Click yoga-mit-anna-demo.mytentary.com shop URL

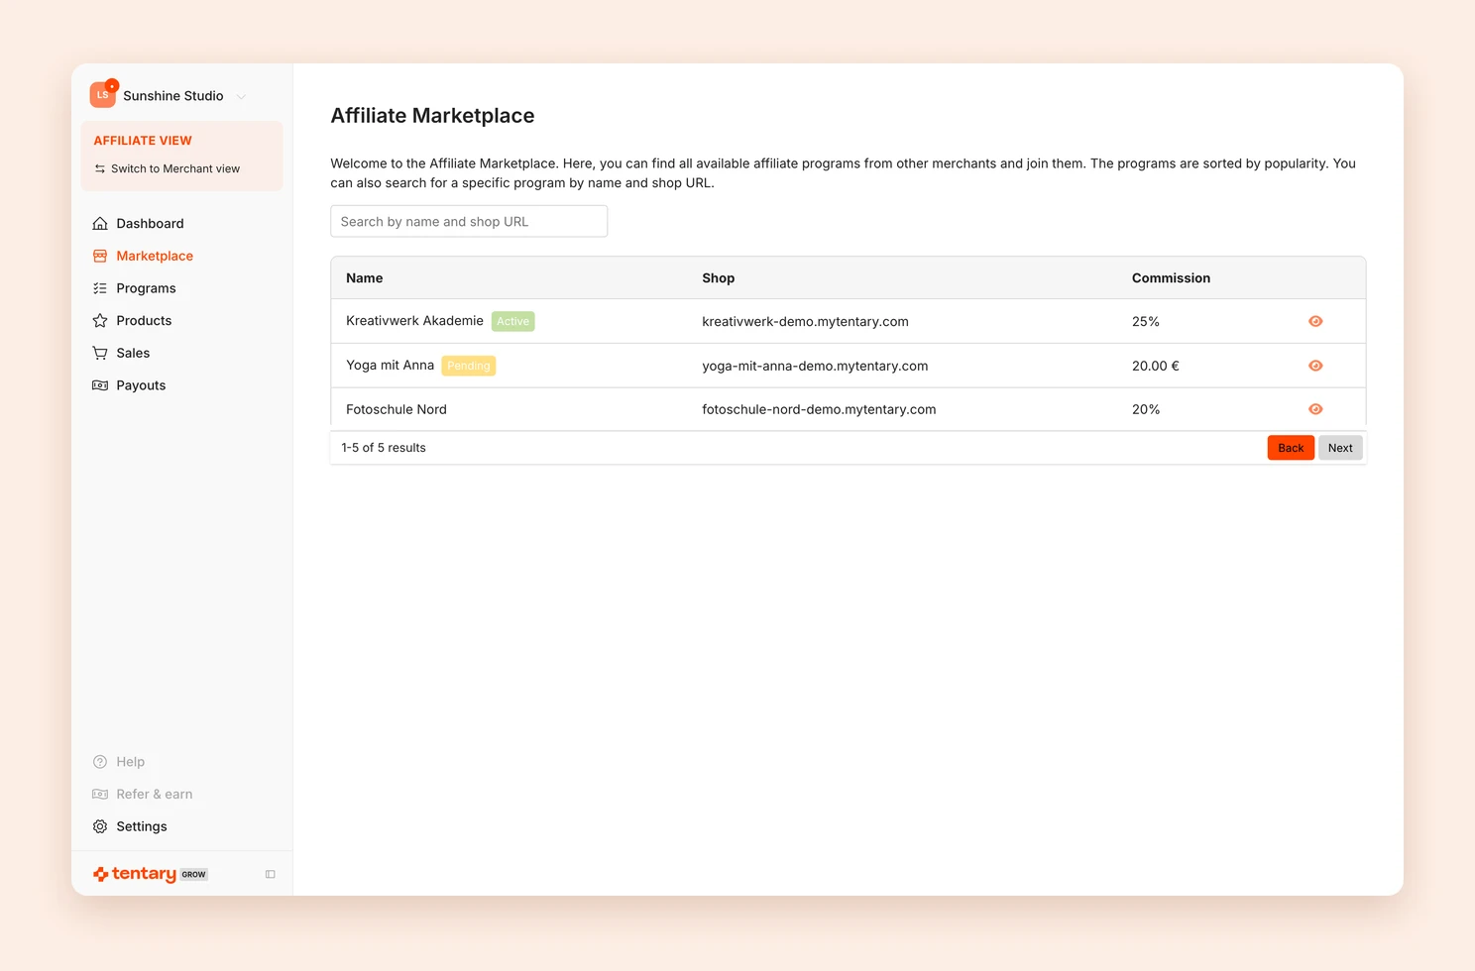click(815, 366)
